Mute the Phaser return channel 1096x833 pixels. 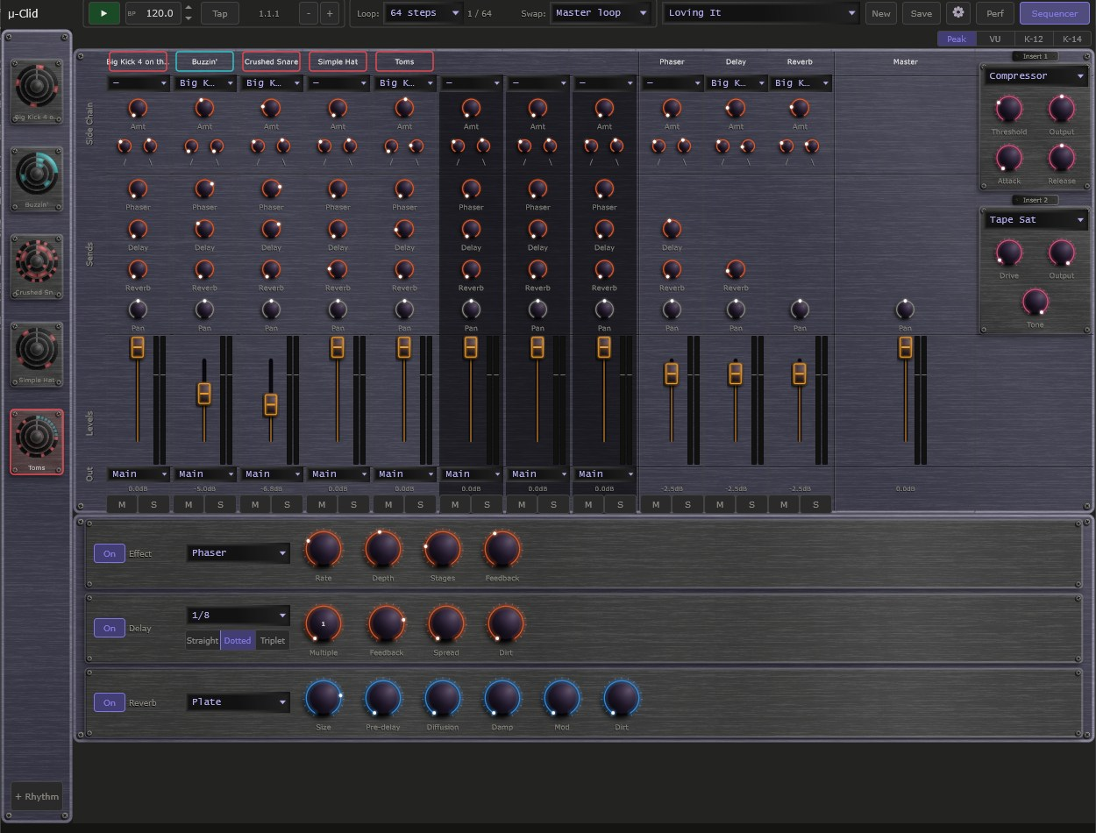pos(656,504)
